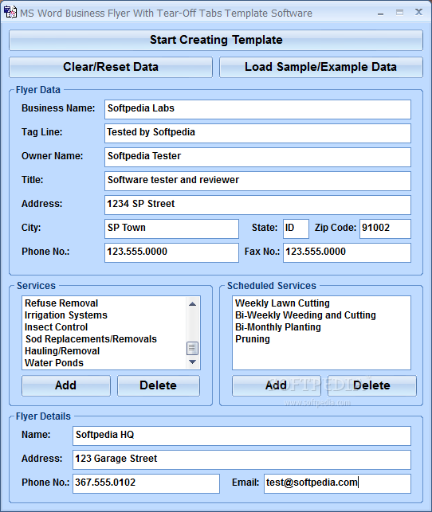Click Services list scroll down arrow
The height and width of the screenshot is (512, 432).
[x=192, y=362]
